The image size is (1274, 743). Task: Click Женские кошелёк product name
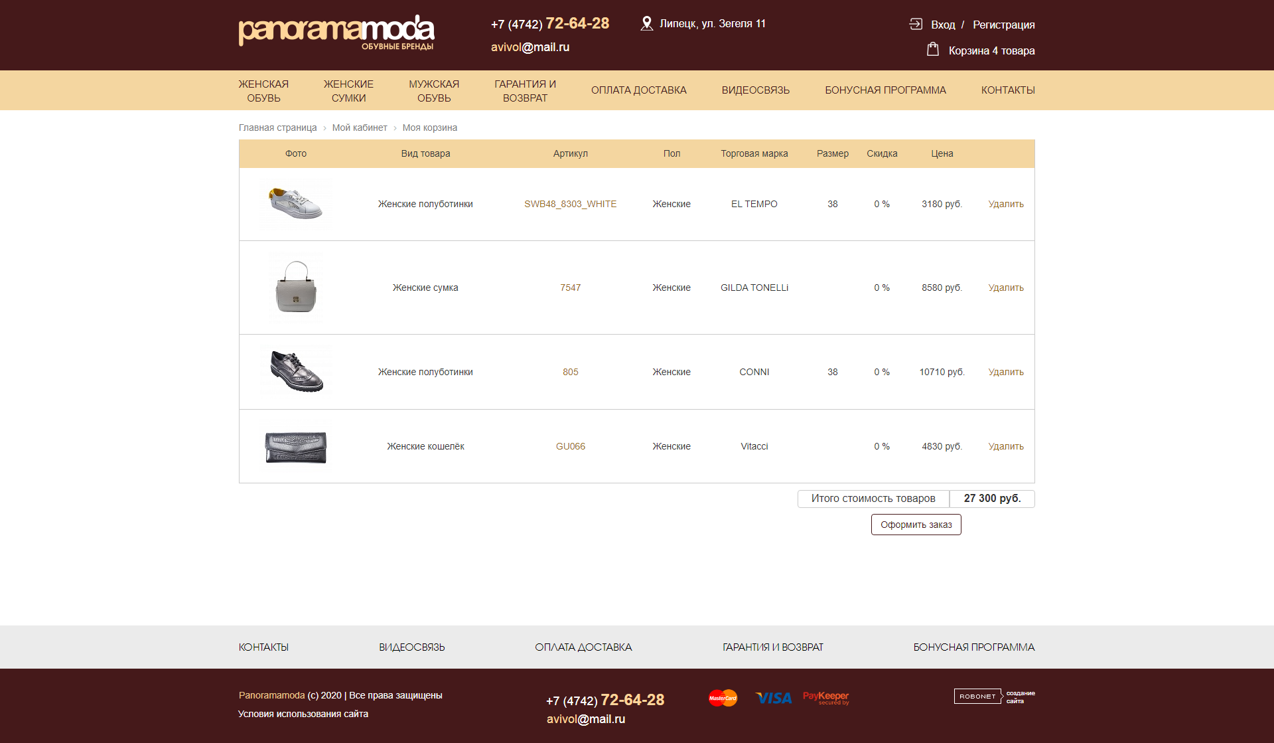(425, 446)
